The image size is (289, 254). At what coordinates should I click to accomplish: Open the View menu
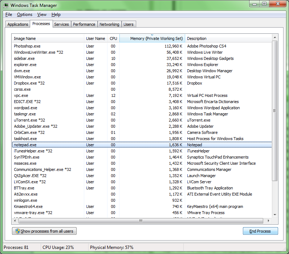pyautogui.click(x=42, y=15)
